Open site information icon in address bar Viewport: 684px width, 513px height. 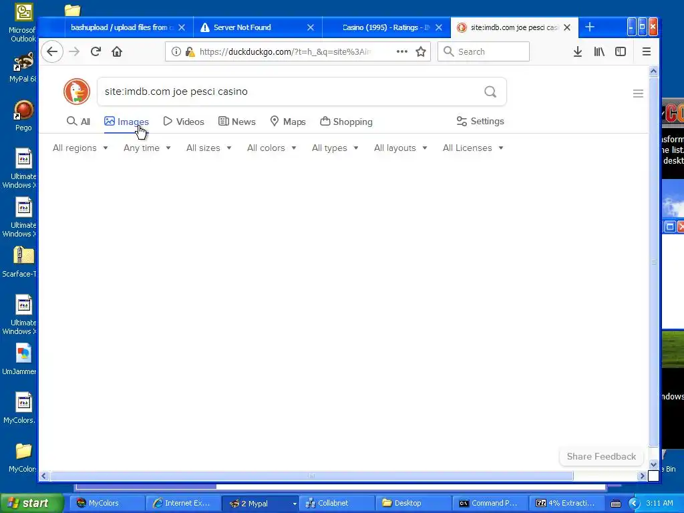click(x=176, y=51)
